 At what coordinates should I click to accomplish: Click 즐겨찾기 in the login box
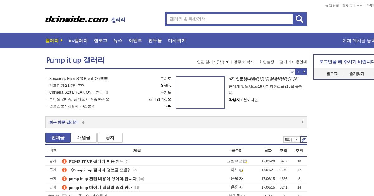pyautogui.click(x=357, y=74)
